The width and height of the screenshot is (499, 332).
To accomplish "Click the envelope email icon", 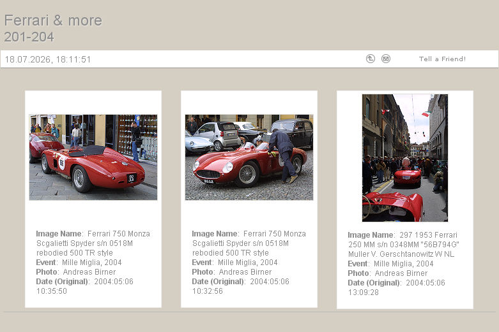I will tap(386, 59).
